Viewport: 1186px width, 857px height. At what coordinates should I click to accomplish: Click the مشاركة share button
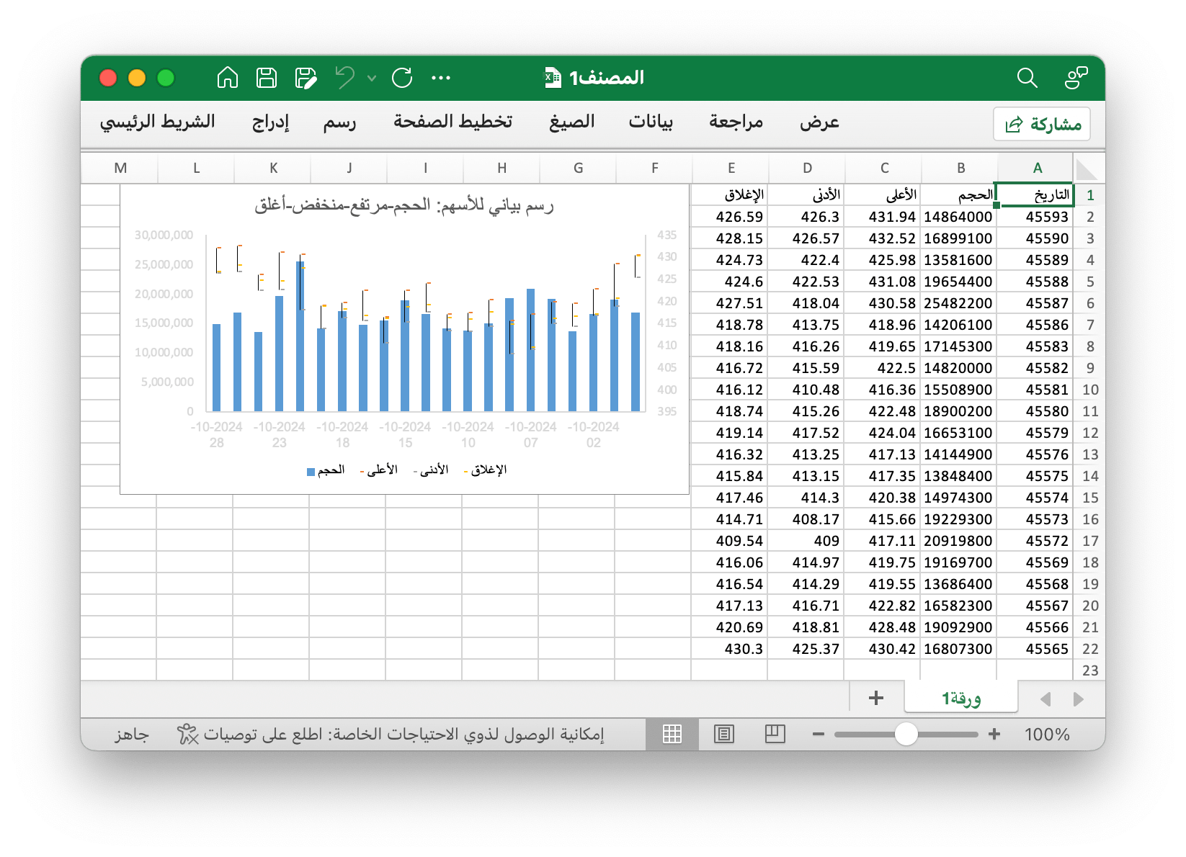click(x=1042, y=124)
